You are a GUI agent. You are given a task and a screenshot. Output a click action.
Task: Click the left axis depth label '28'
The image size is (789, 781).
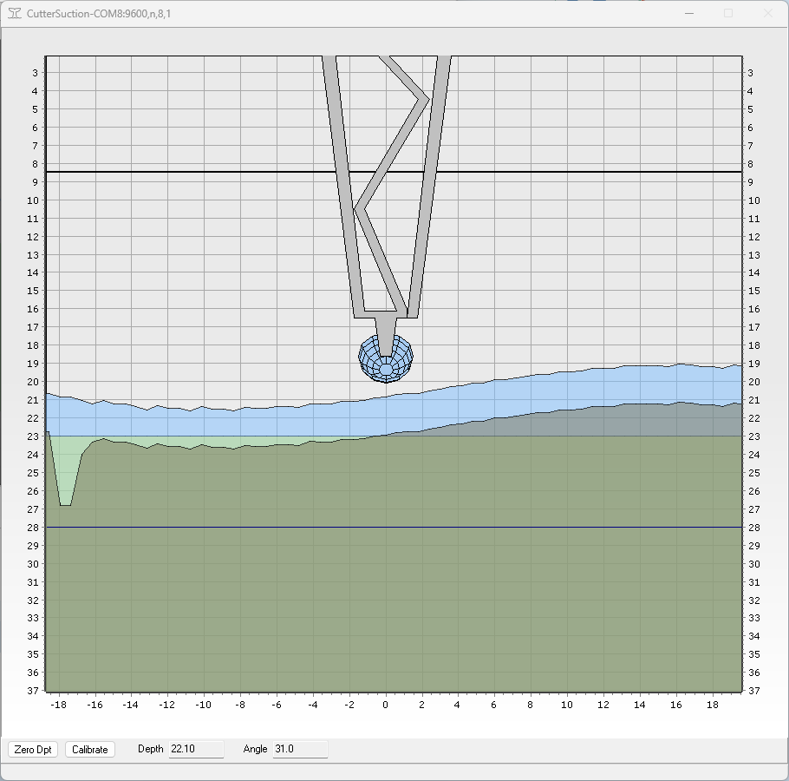click(33, 528)
